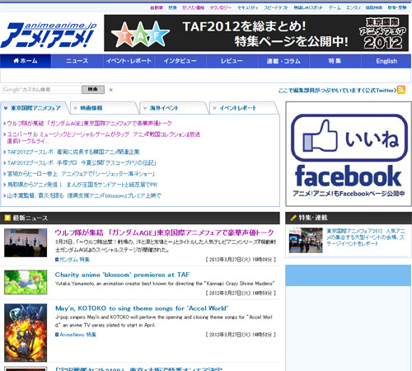Open the 連載・コラム navigation tab
The width and height of the screenshot is (412, 371).
(283, 61)
